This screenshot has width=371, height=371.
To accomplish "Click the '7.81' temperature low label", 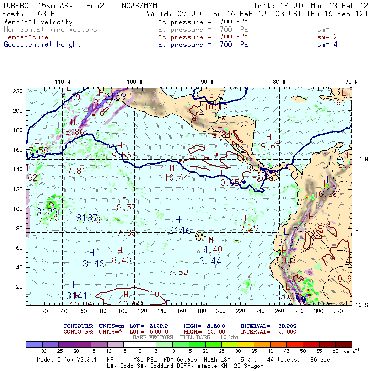I will click(76, 171).
